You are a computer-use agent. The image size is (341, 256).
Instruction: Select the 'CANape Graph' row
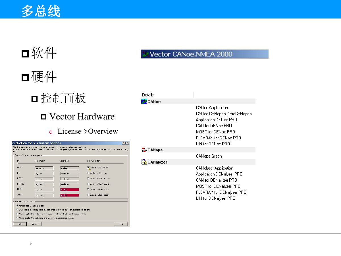pyautogui.click(x=209, y=156)
